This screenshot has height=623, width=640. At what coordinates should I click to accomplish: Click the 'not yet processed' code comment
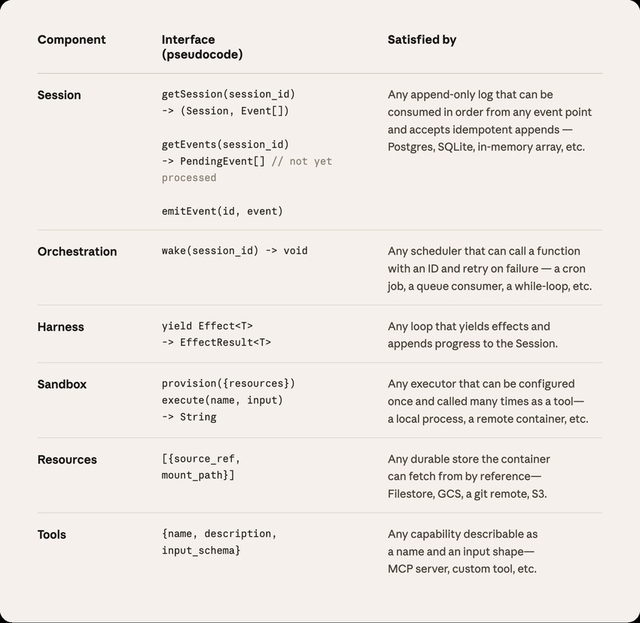tap(247, 169)
